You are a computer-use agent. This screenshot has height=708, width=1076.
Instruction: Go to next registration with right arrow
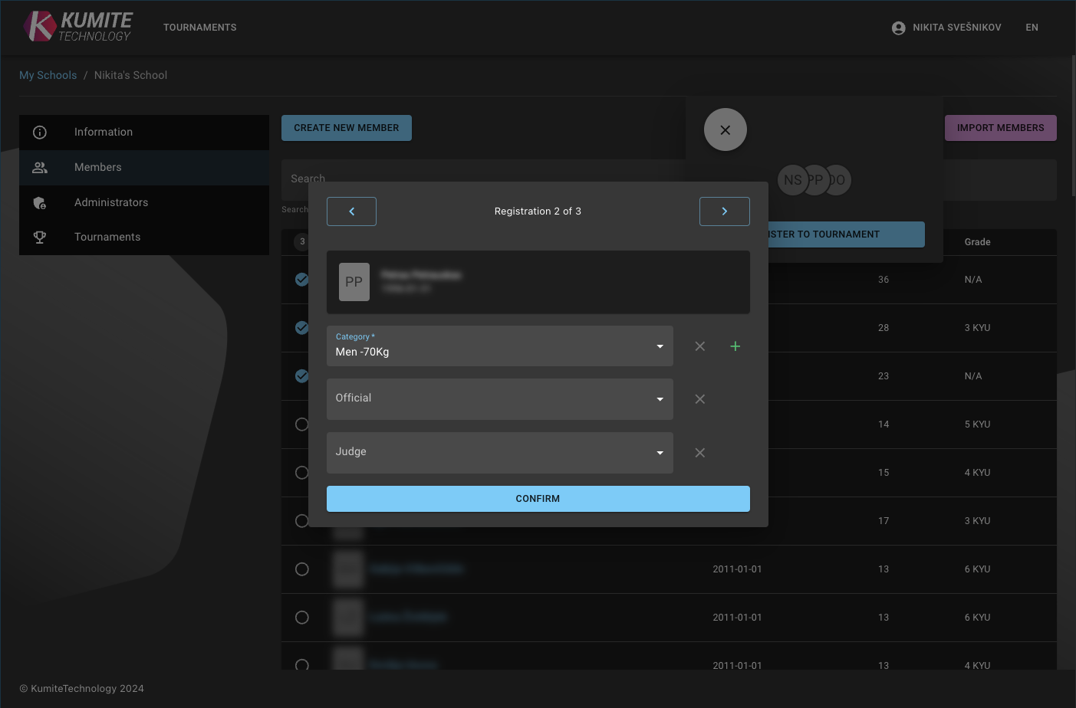724,211
